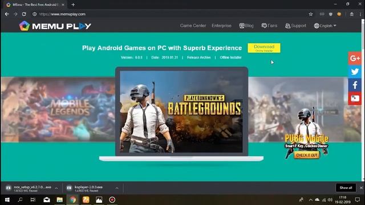Open the Windows notification center
The image size is (365, 205).
[x=358, y=200]
